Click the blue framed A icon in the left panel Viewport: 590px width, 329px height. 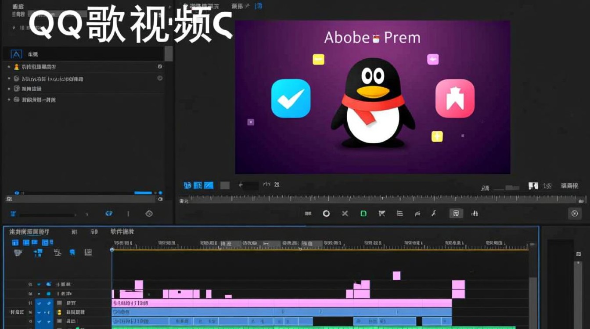17,54
